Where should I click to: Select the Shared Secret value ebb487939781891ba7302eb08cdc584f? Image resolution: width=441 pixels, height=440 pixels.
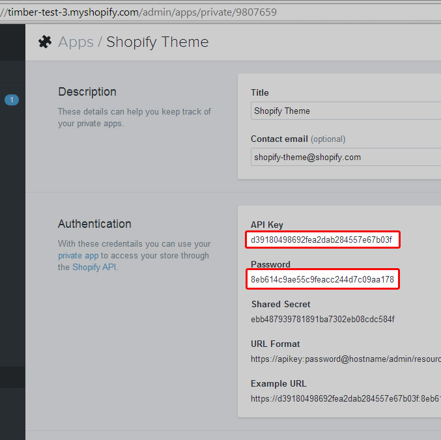pos(322,319)
